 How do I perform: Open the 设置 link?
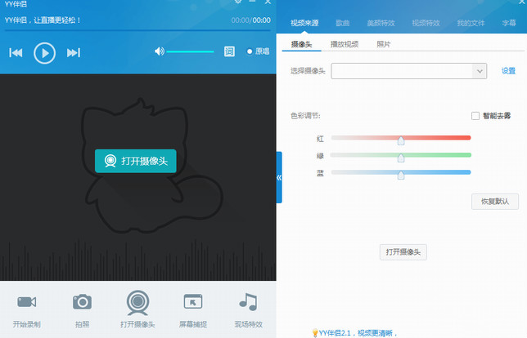[x=508, y=71]
